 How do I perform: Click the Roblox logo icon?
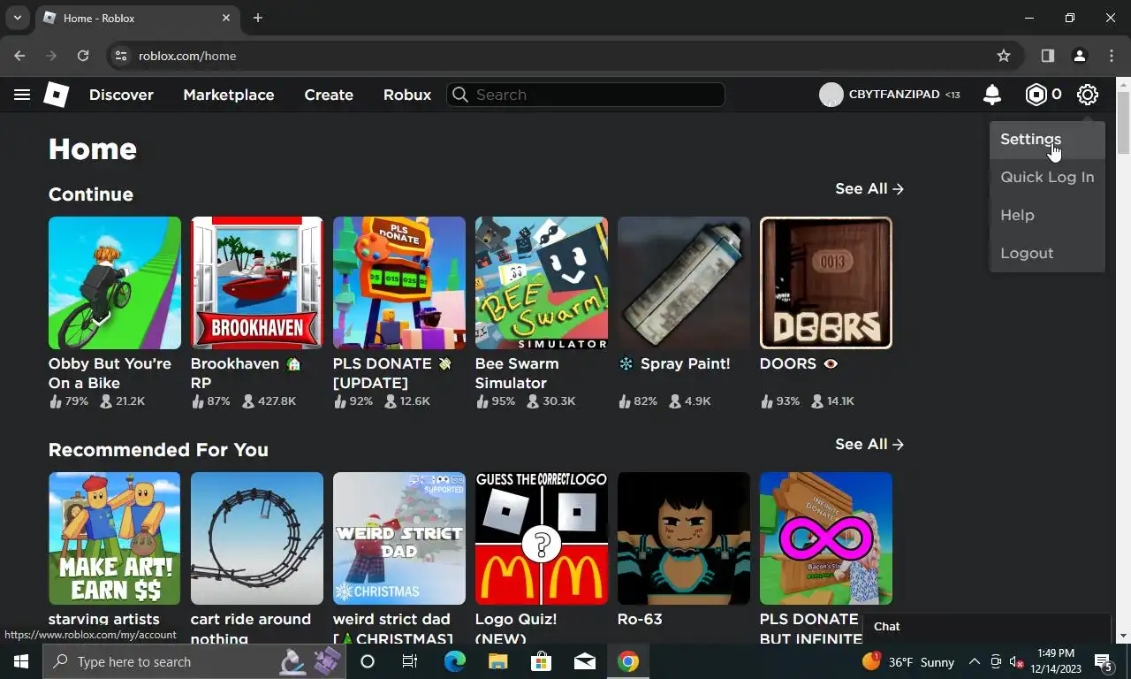tap(56, 95)
